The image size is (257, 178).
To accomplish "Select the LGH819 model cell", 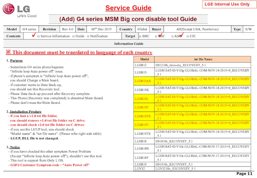I will [144, 165].
